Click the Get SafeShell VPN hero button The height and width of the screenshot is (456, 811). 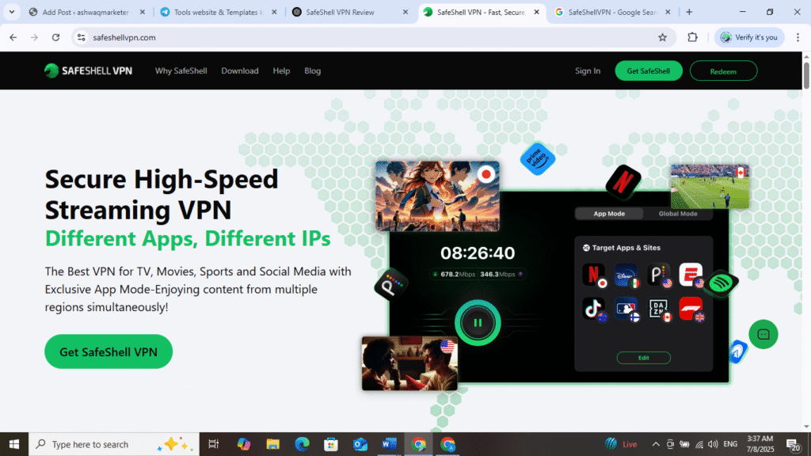pos(109,351)
